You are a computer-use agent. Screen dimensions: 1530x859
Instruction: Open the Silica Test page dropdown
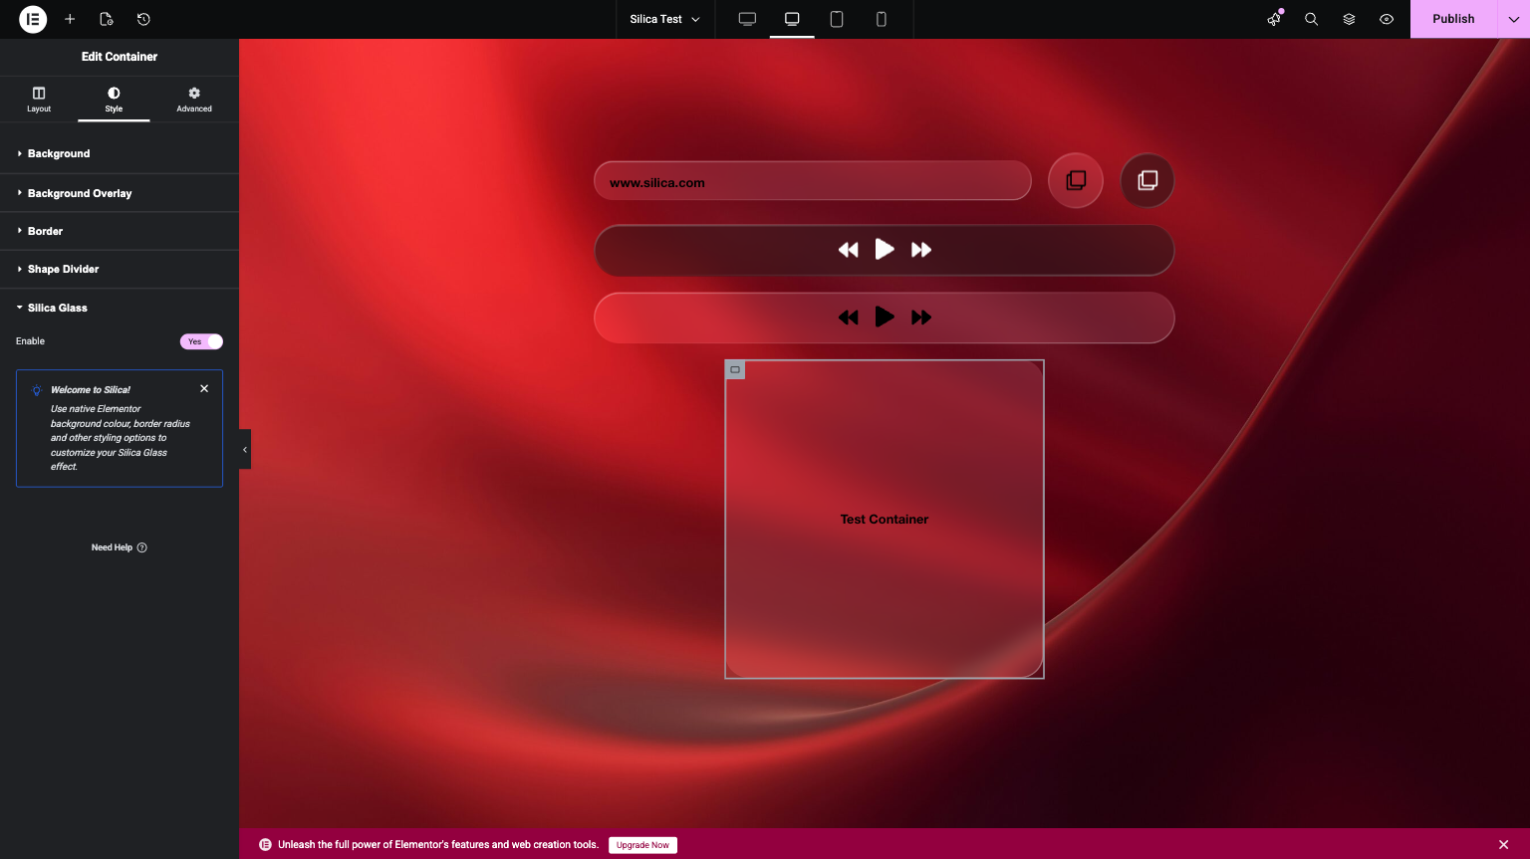click(x=664, y=19)
